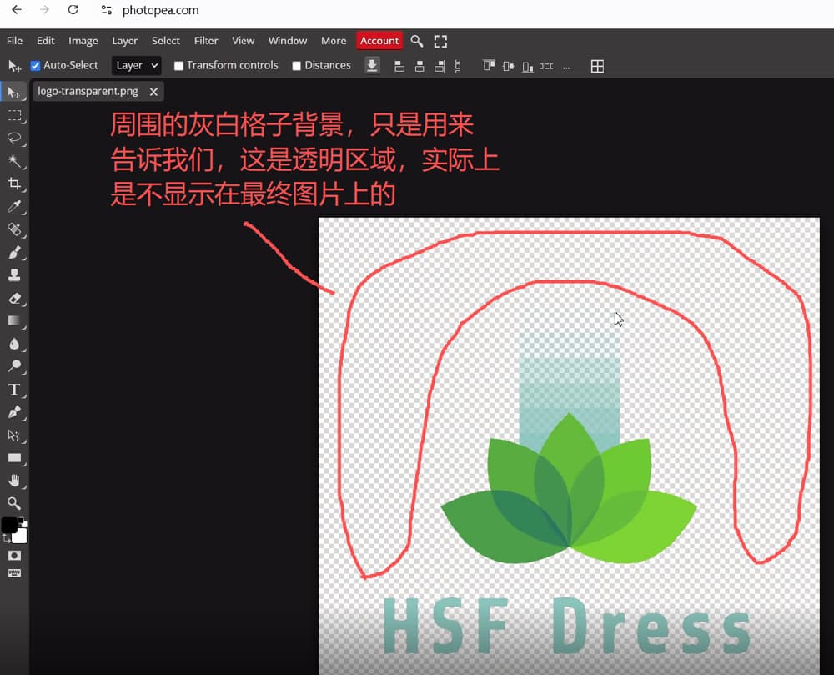Align horizontal centers icon
The image size is (834, 675).
click(x=420, y=67)
